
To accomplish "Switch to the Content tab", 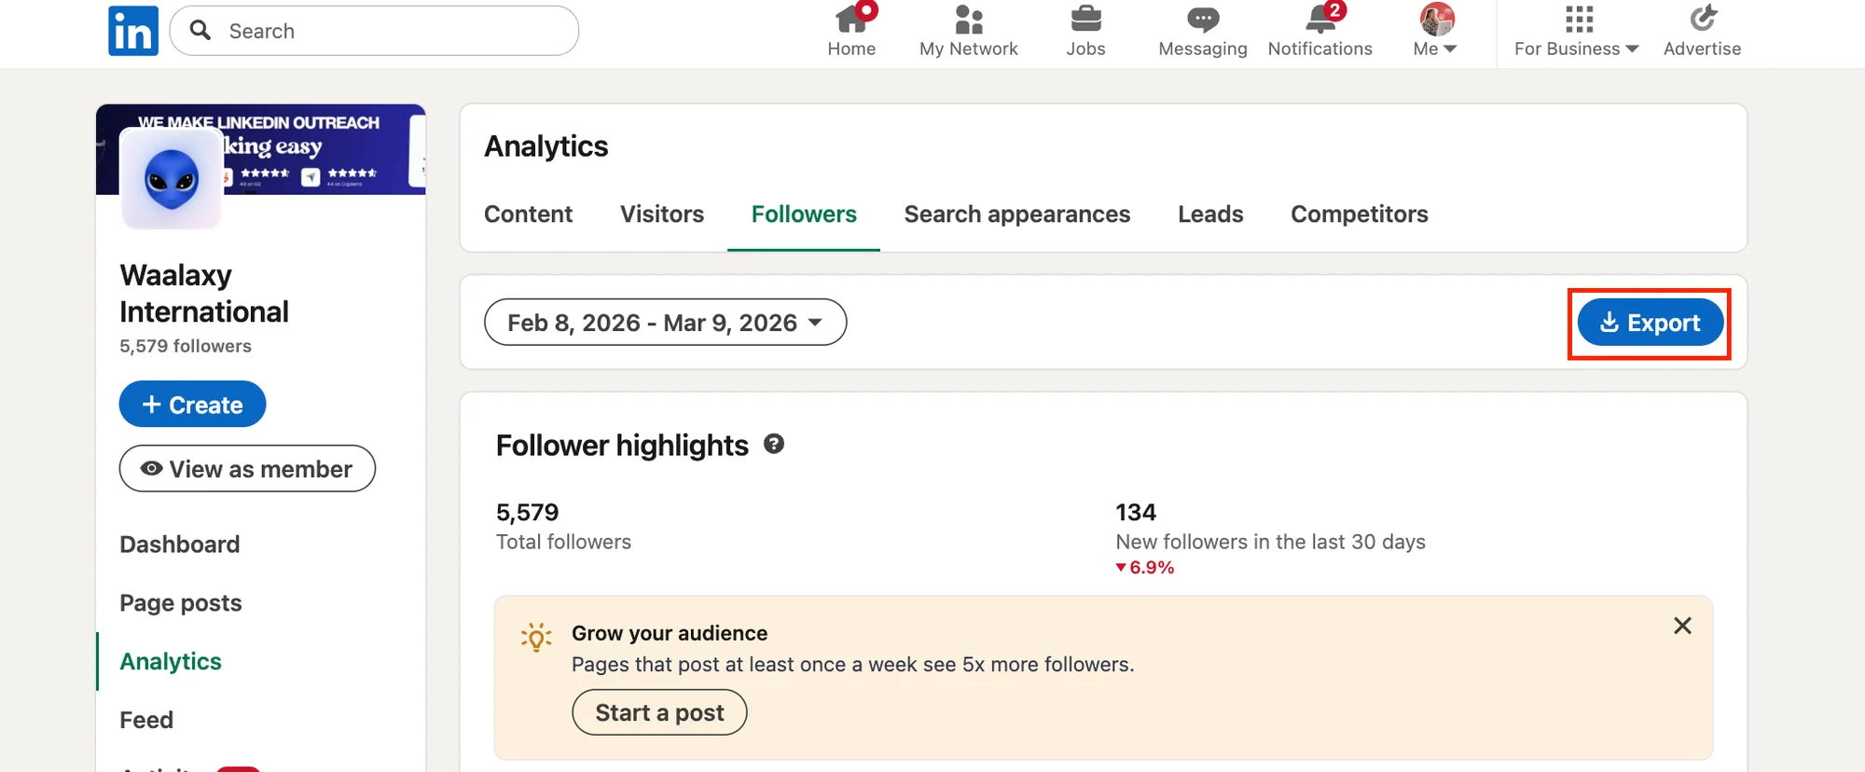I will pos(528,214).
